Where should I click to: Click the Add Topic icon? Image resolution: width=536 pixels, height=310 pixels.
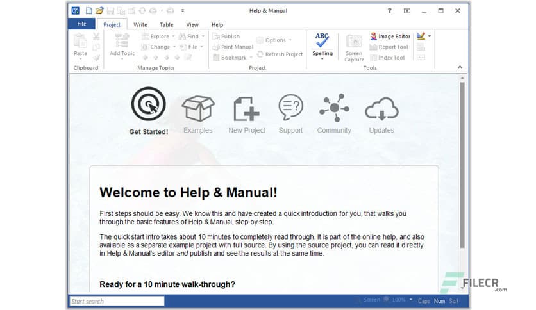tap(122, 41)
